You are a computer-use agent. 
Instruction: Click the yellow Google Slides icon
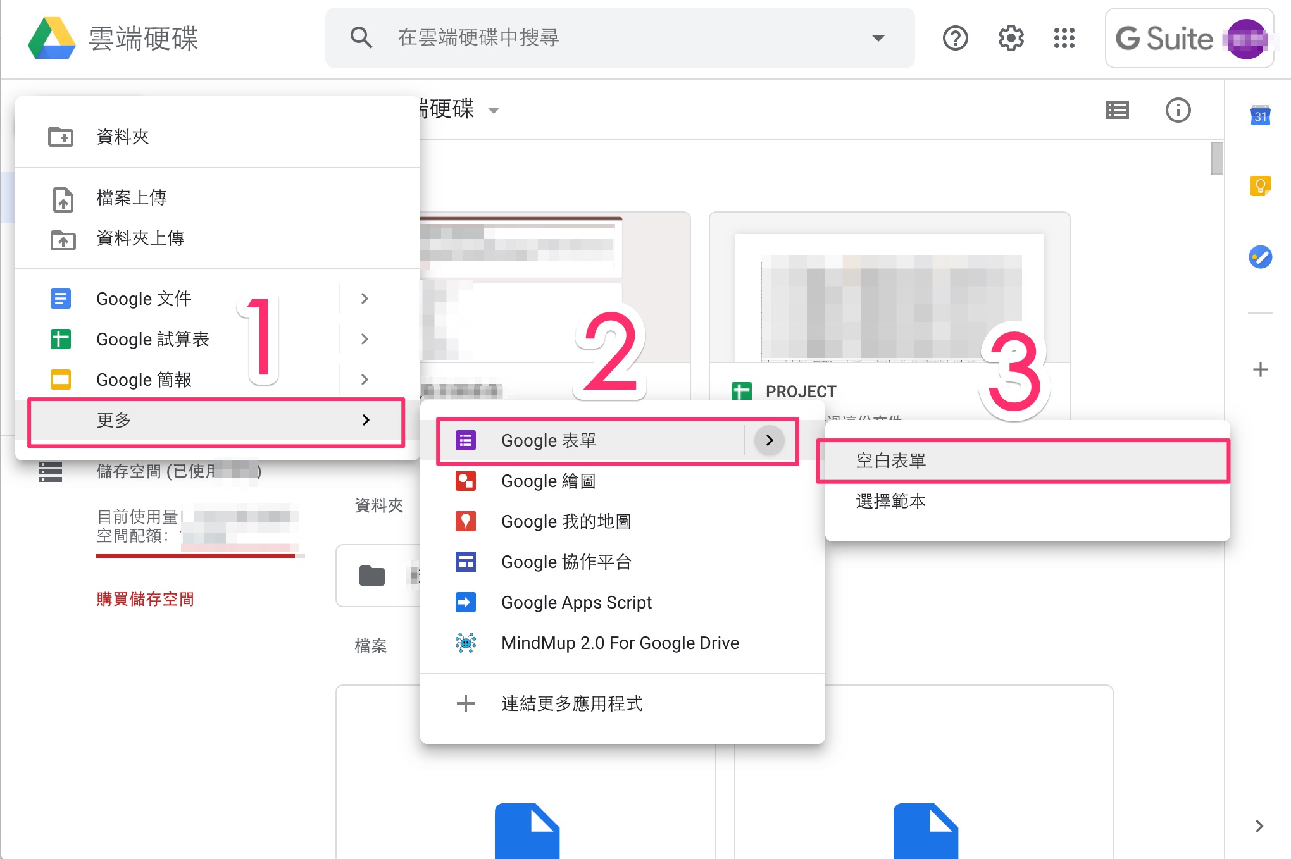click(61, 380)
